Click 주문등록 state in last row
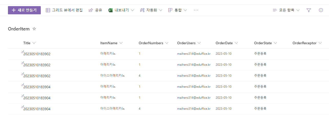 coord(260,109)
